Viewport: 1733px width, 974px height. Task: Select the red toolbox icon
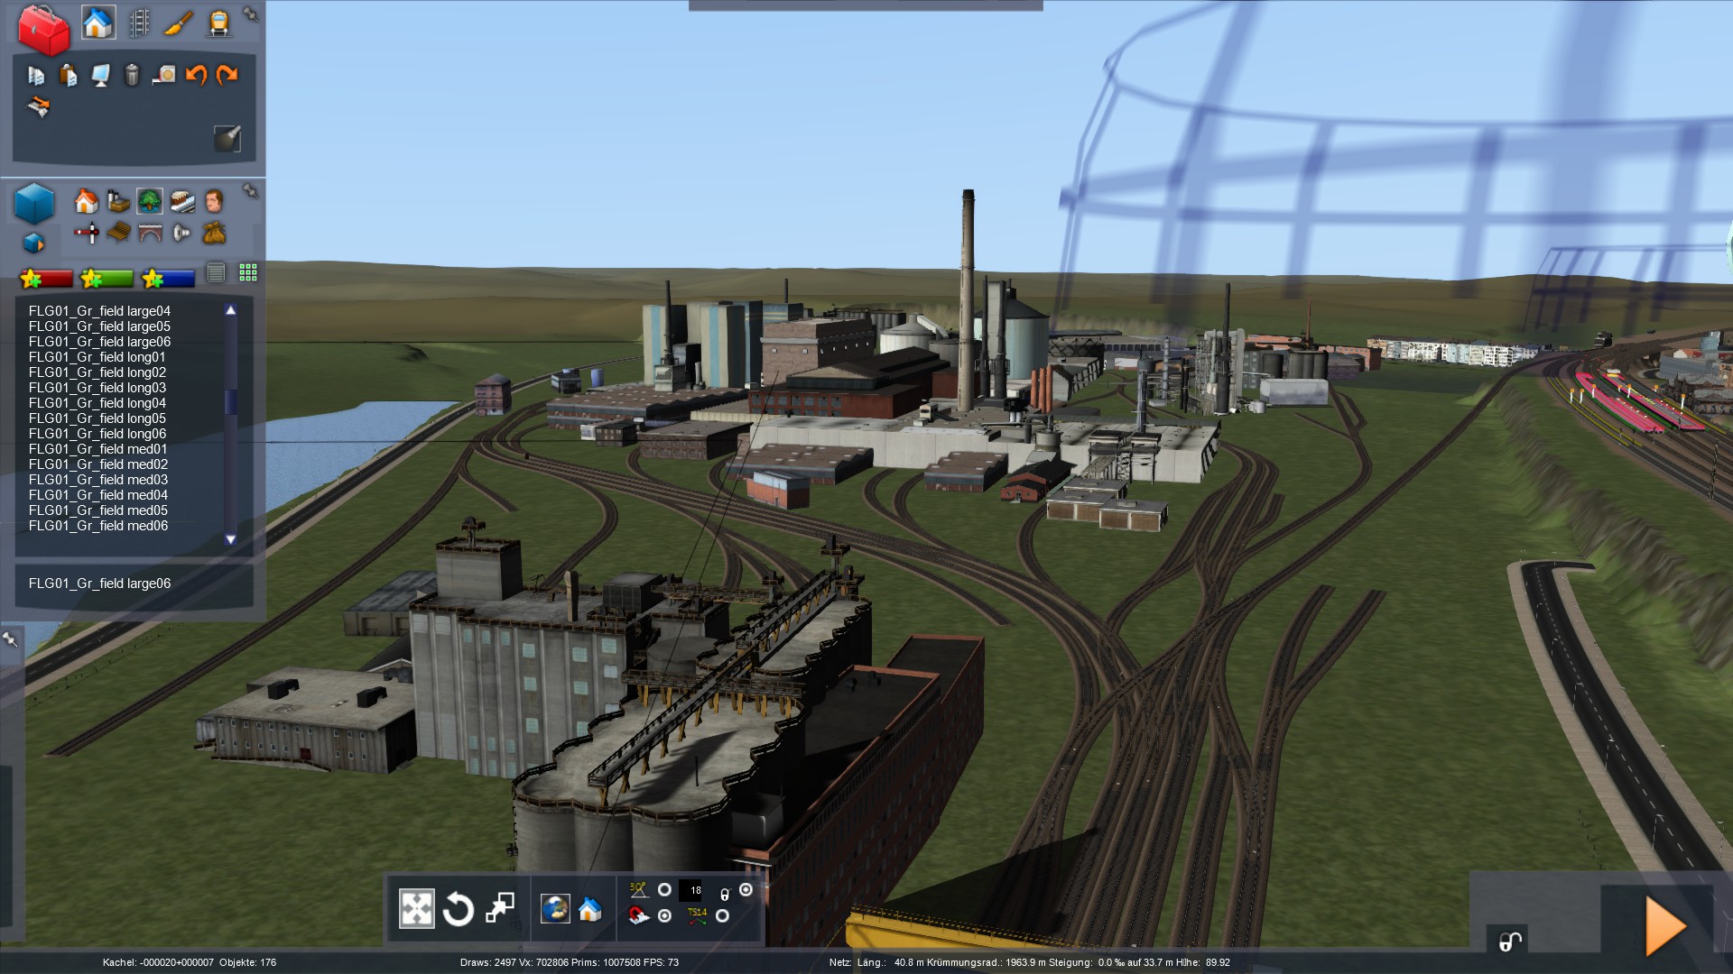point(43,29)
